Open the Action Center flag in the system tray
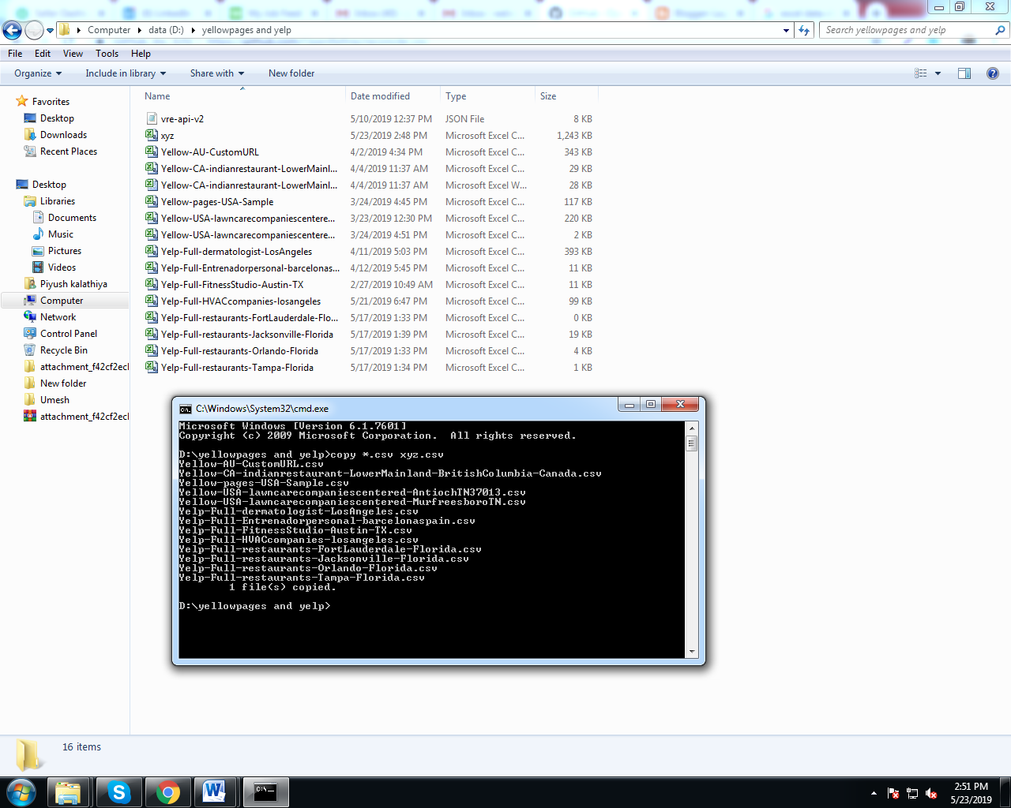This screenshot has height=808, width=1011. pos(893,794)
